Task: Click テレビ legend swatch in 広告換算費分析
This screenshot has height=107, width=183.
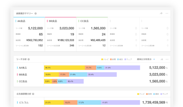Action: pos(138,94)
